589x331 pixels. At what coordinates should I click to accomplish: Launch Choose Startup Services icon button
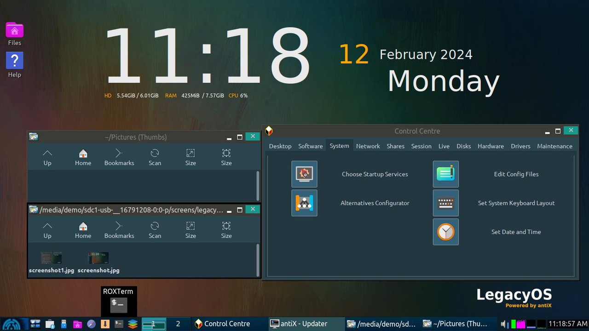coord(304,174)
